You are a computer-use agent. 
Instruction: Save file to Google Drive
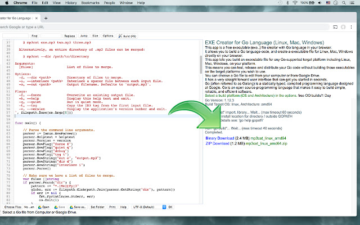[x=60, y=207]
